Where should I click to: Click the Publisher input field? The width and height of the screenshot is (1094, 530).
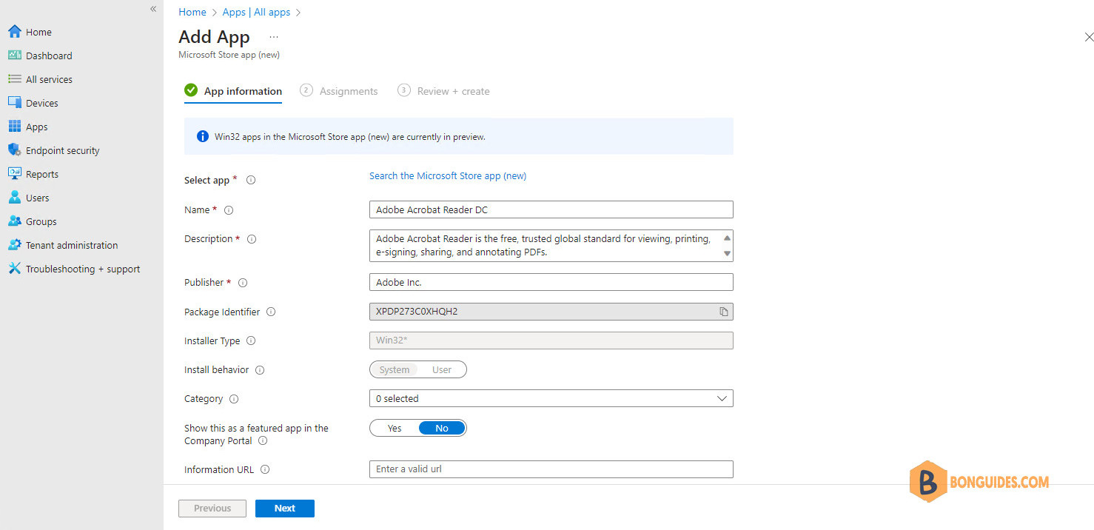[551, 282]
